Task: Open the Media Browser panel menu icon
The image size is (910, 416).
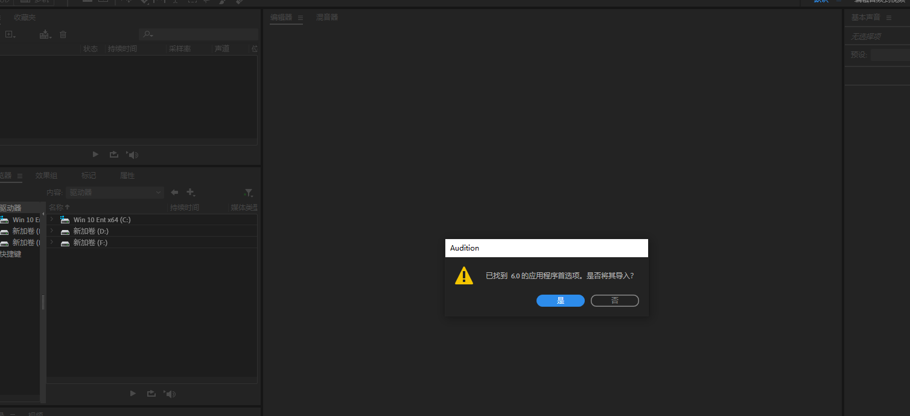Action: pos(20,176)
